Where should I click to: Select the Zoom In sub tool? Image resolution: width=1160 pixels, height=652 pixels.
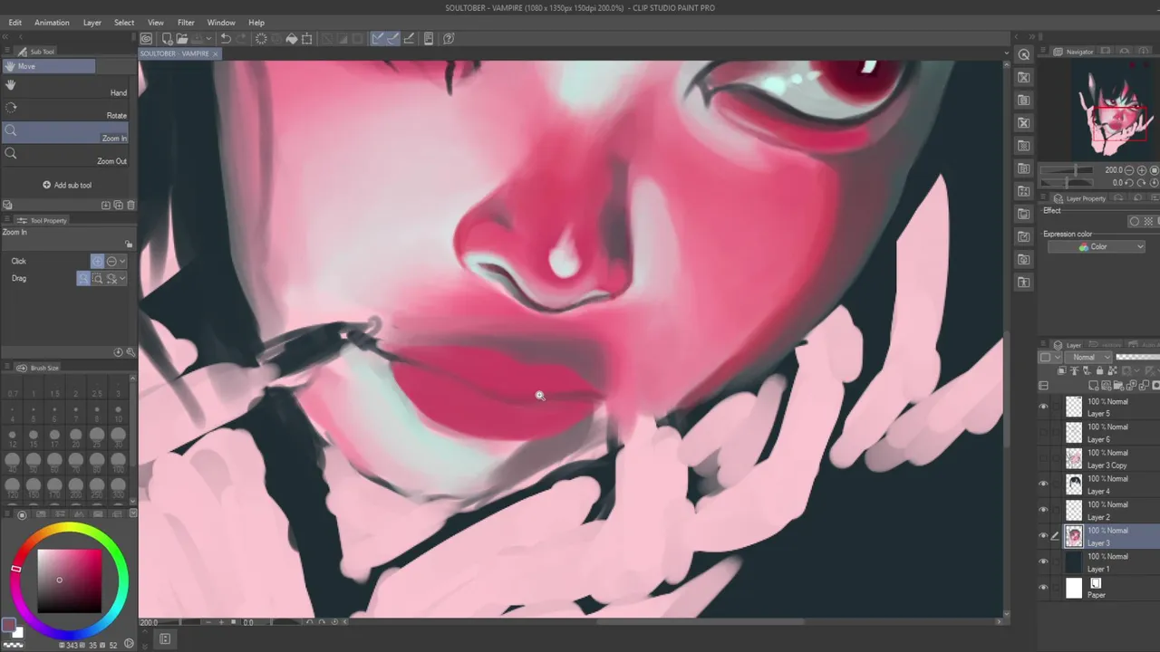(65, 132)
